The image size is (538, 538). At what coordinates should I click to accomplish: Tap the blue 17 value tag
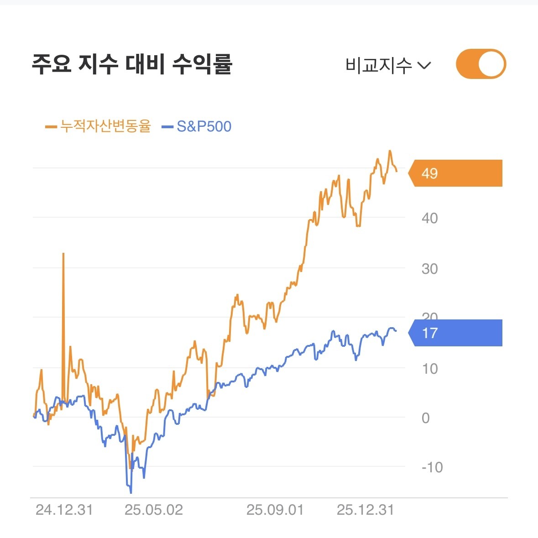(x=455, y=333)
